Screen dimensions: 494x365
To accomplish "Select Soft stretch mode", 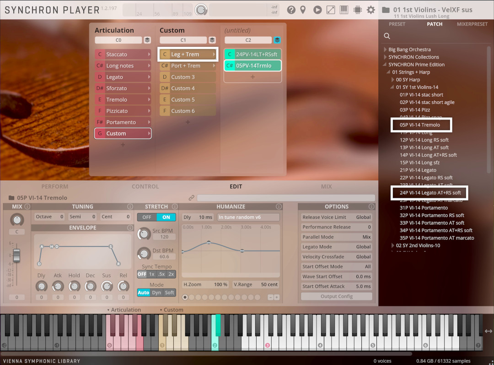I will coord(170,293).
